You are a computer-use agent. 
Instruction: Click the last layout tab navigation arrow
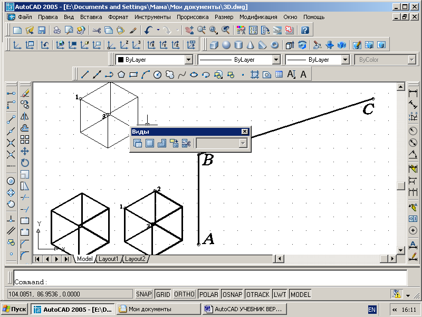coord(66,259)
